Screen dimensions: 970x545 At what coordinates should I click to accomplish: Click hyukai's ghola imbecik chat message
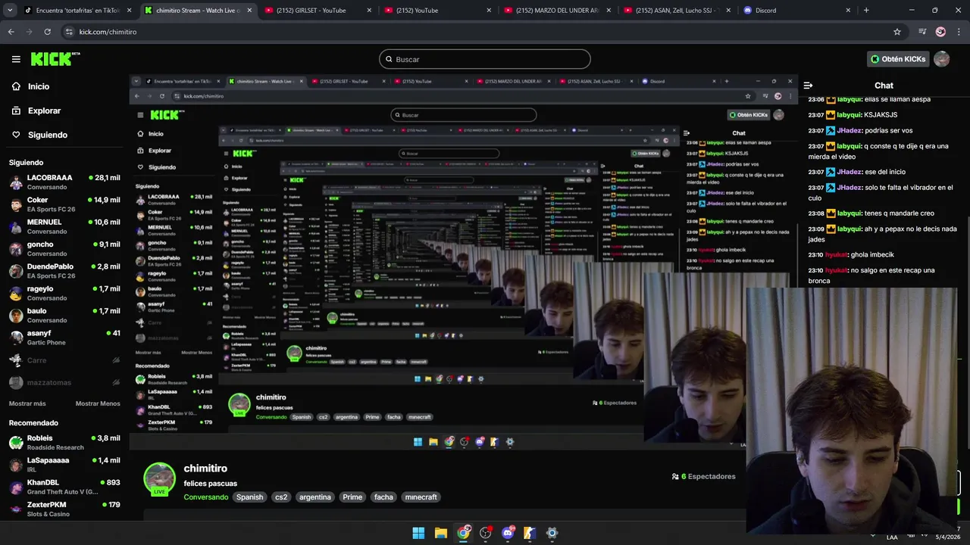click(850, 254)
